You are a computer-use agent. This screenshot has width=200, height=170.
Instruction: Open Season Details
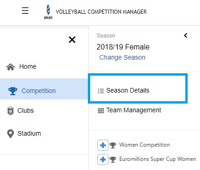tap(128, 90)
